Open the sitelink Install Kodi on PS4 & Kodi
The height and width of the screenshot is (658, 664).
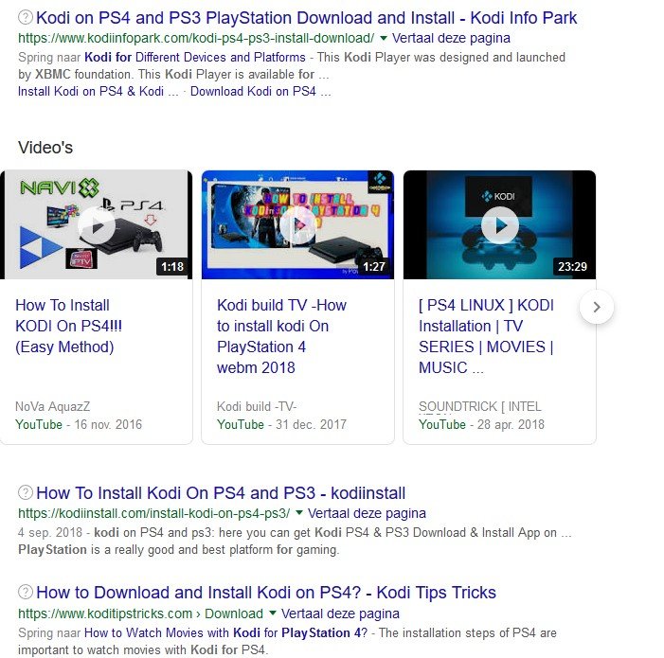(99, 92)
